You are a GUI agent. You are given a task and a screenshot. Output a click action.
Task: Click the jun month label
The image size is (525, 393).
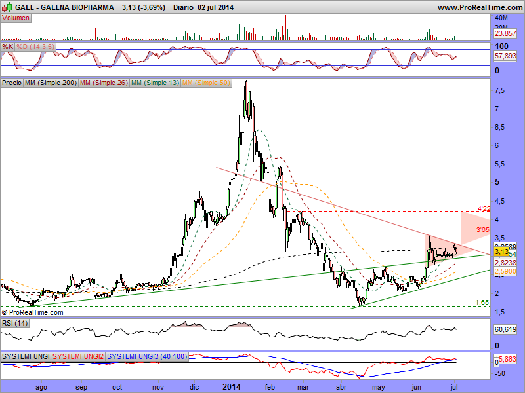click(417, 387)
